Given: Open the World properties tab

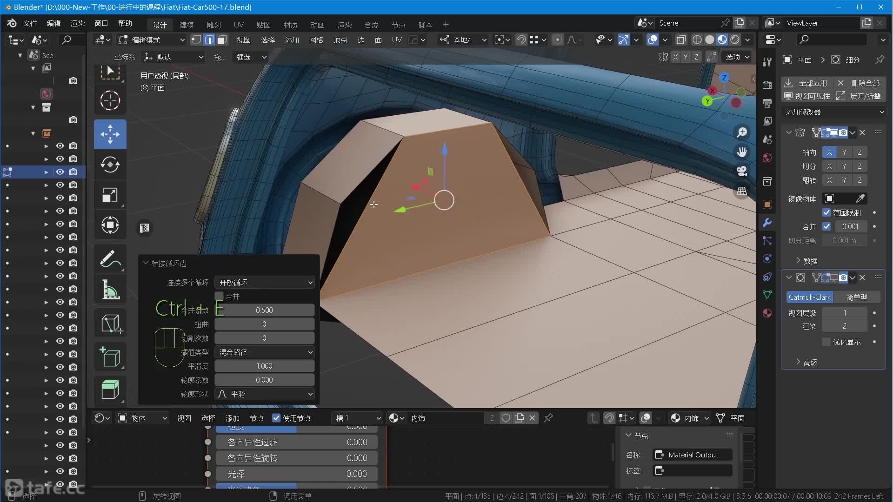Looking at the screenshot, I should (767, 158).
